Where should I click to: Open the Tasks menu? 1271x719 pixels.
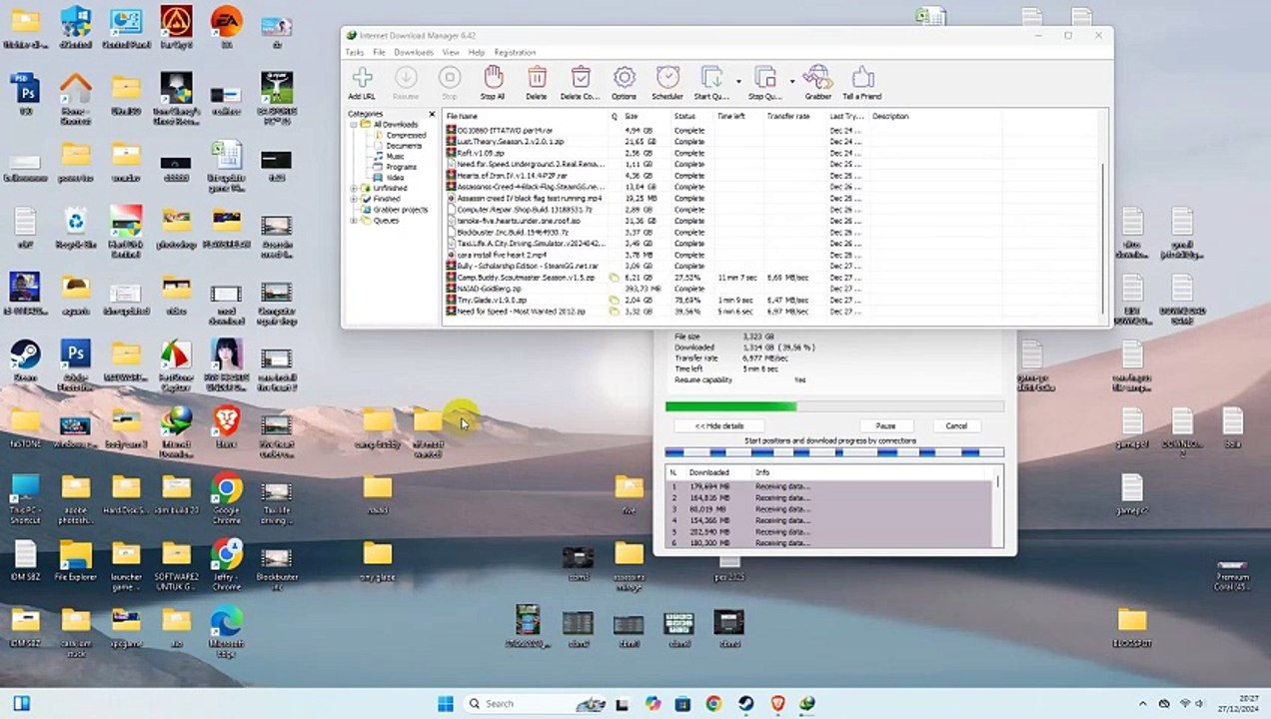[x=355, y=52]
